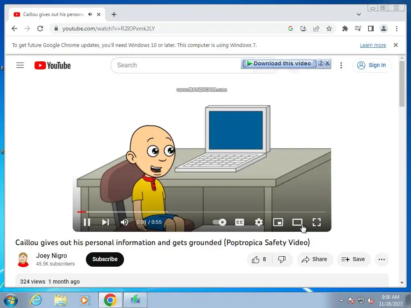The width and height of the screenshot is (411, 308).
Task: Open video settings gear
Action: tap(259, 222)
